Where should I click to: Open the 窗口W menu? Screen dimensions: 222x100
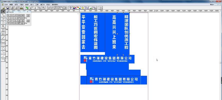click(42, 4)
